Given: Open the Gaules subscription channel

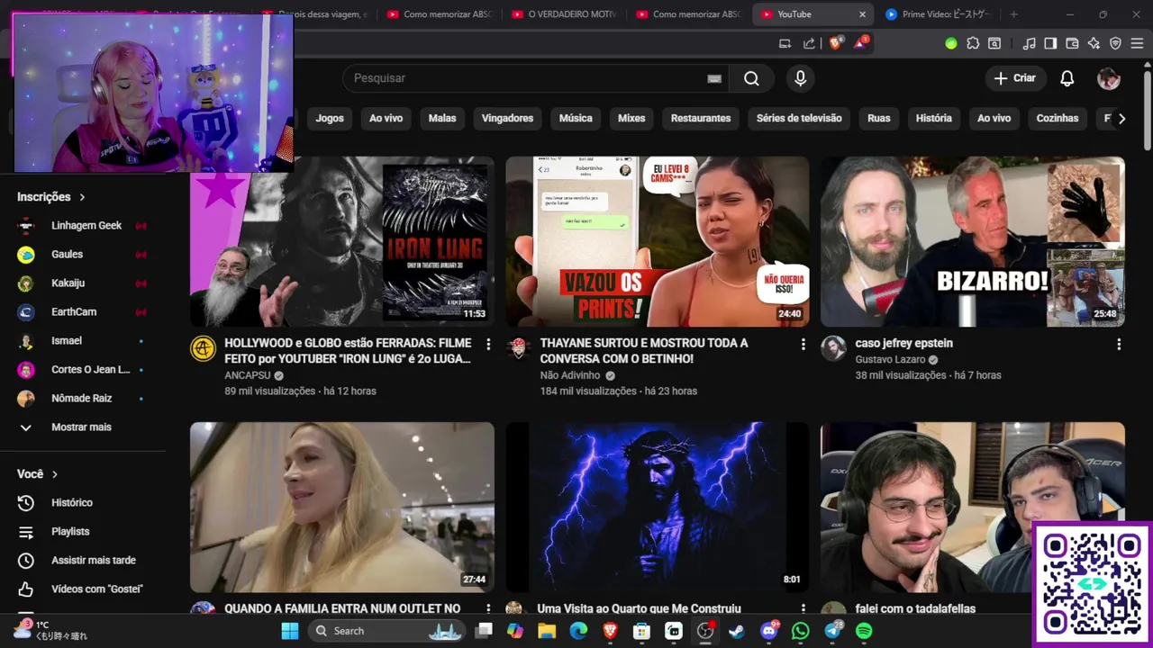Looking at the screenshot, I should tap(83, 254).
